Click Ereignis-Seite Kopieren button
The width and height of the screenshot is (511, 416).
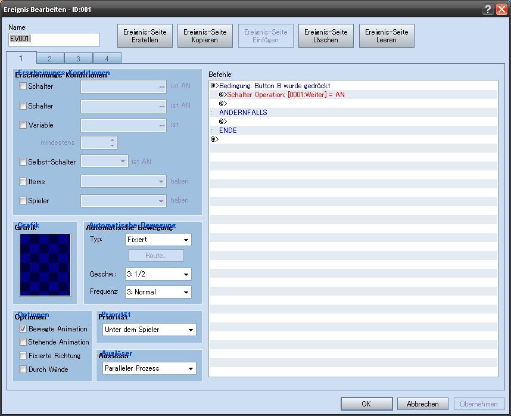205,36
